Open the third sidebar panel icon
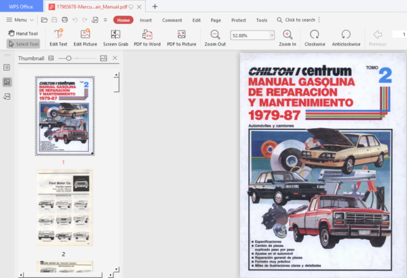Viewport: 407px width, 278px height. (x=7, y=96)
